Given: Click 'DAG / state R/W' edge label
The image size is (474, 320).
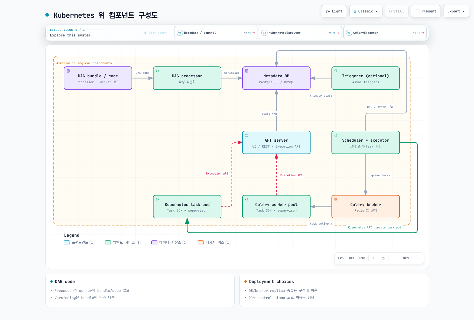Looking at the screenshot, I should click(x=380, y=107).
